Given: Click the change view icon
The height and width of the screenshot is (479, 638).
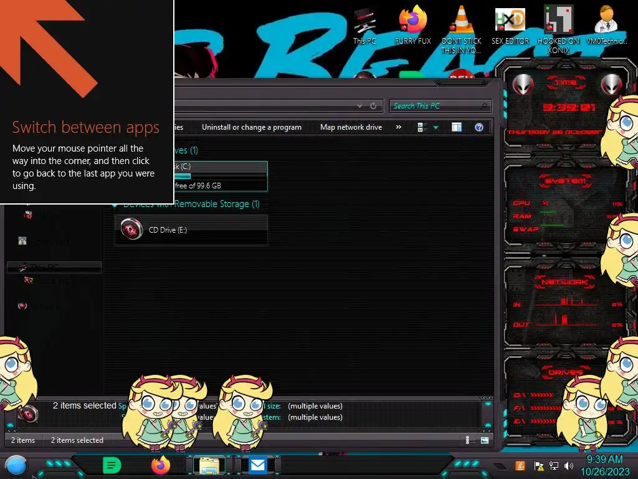Looking at the screenshot, I should click(x=422, y=127).
